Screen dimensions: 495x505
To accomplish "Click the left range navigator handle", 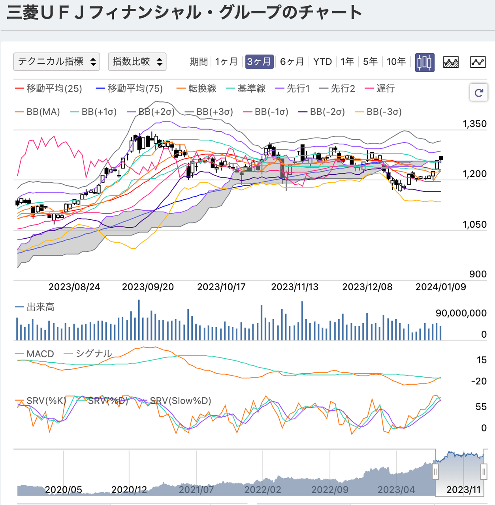I will point(435,471).
